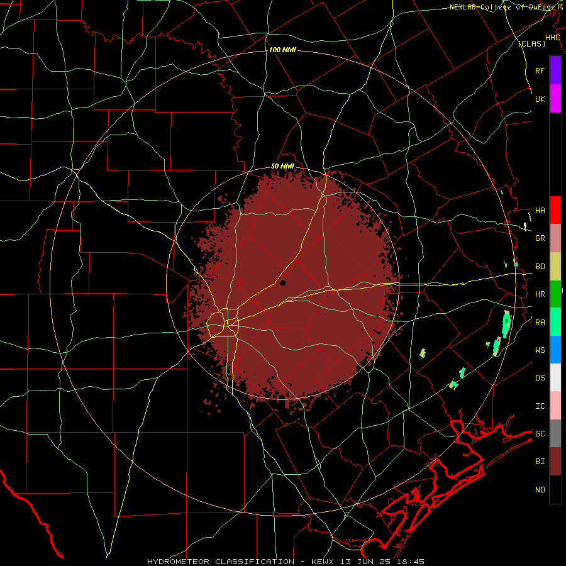Click the BI legend label
This screenshot has width=566, height=566.
coord(540,462)
